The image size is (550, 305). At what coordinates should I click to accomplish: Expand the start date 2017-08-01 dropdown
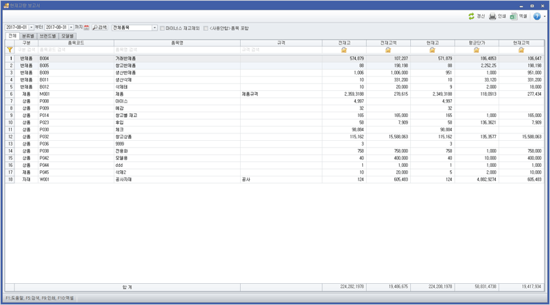31,28
